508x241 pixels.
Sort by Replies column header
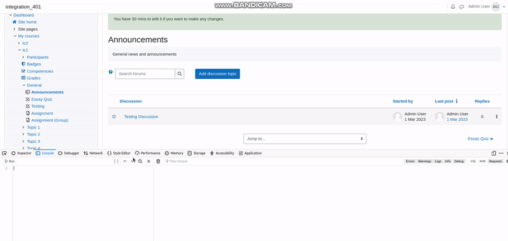tap(482, 101)
